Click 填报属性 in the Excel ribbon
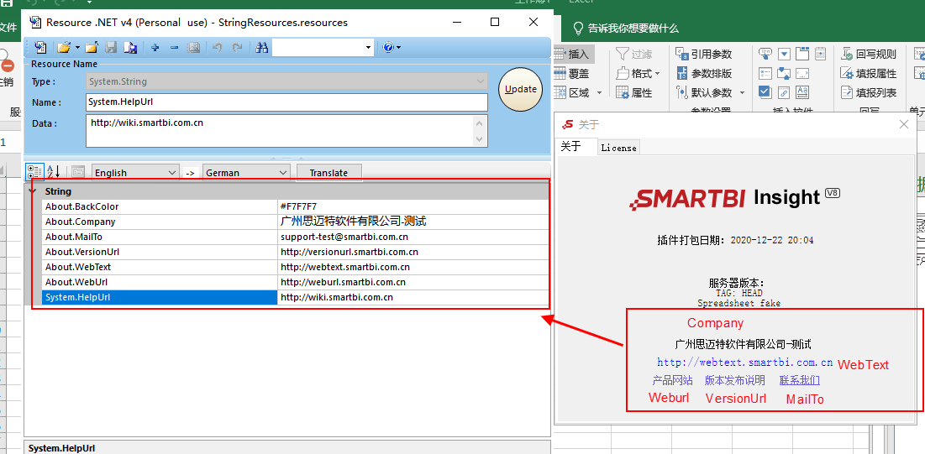This screenshot has height=454, width=925. coord(869,74)
